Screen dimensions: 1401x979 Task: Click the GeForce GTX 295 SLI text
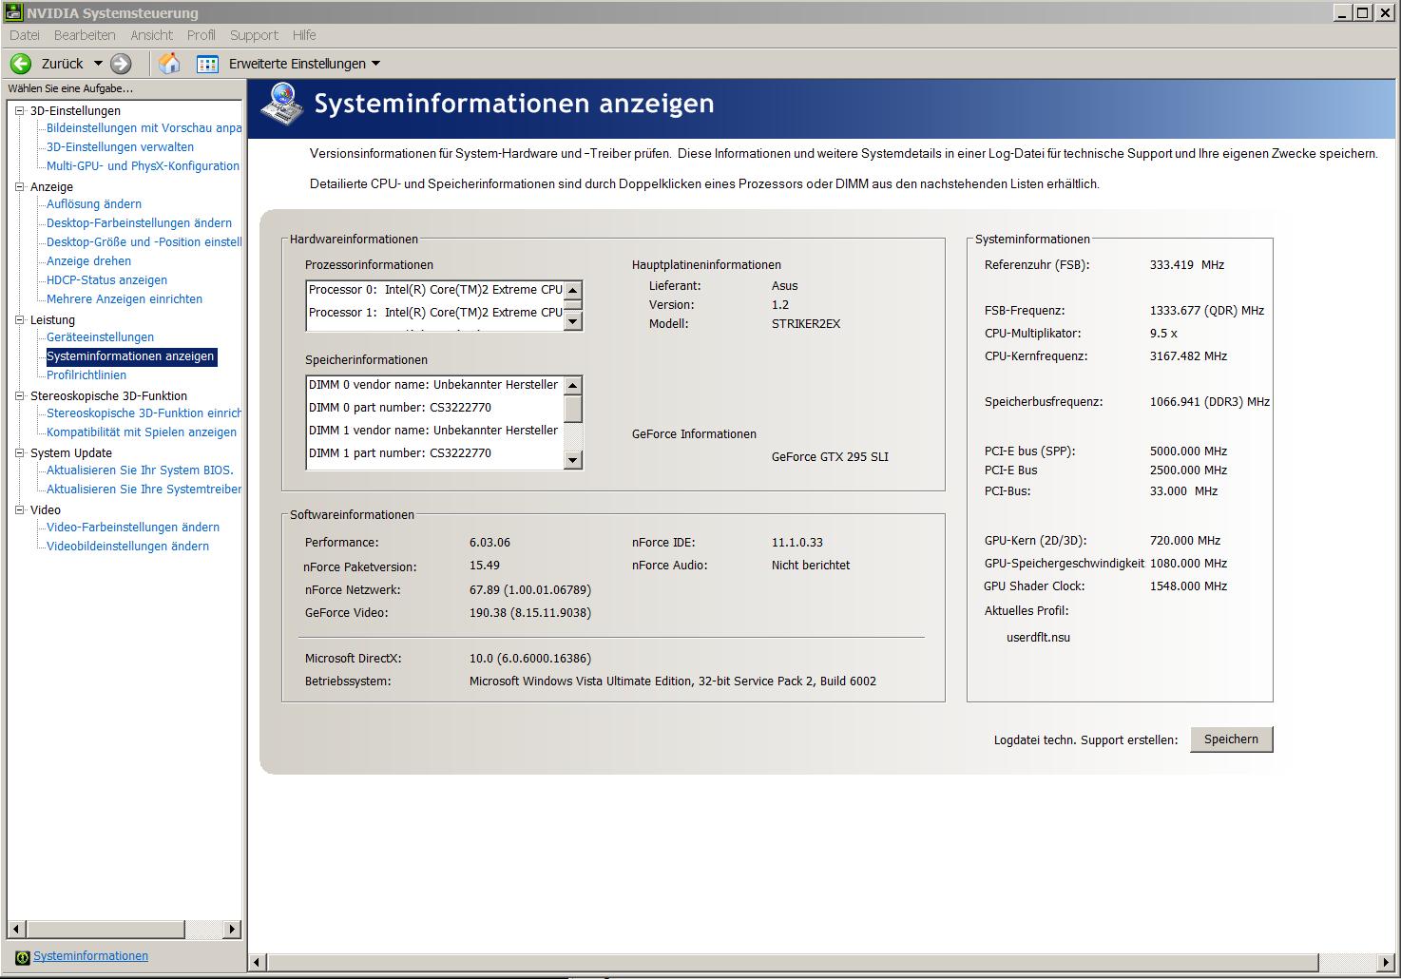tap(830, 457)
